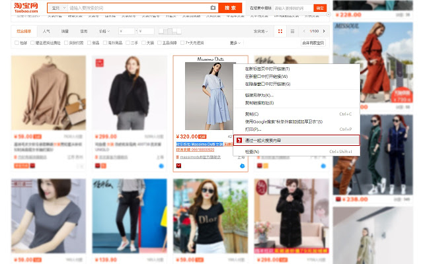Choose Copy Ctrl+C menu item

pyautogui.click(x=297, y=114)
